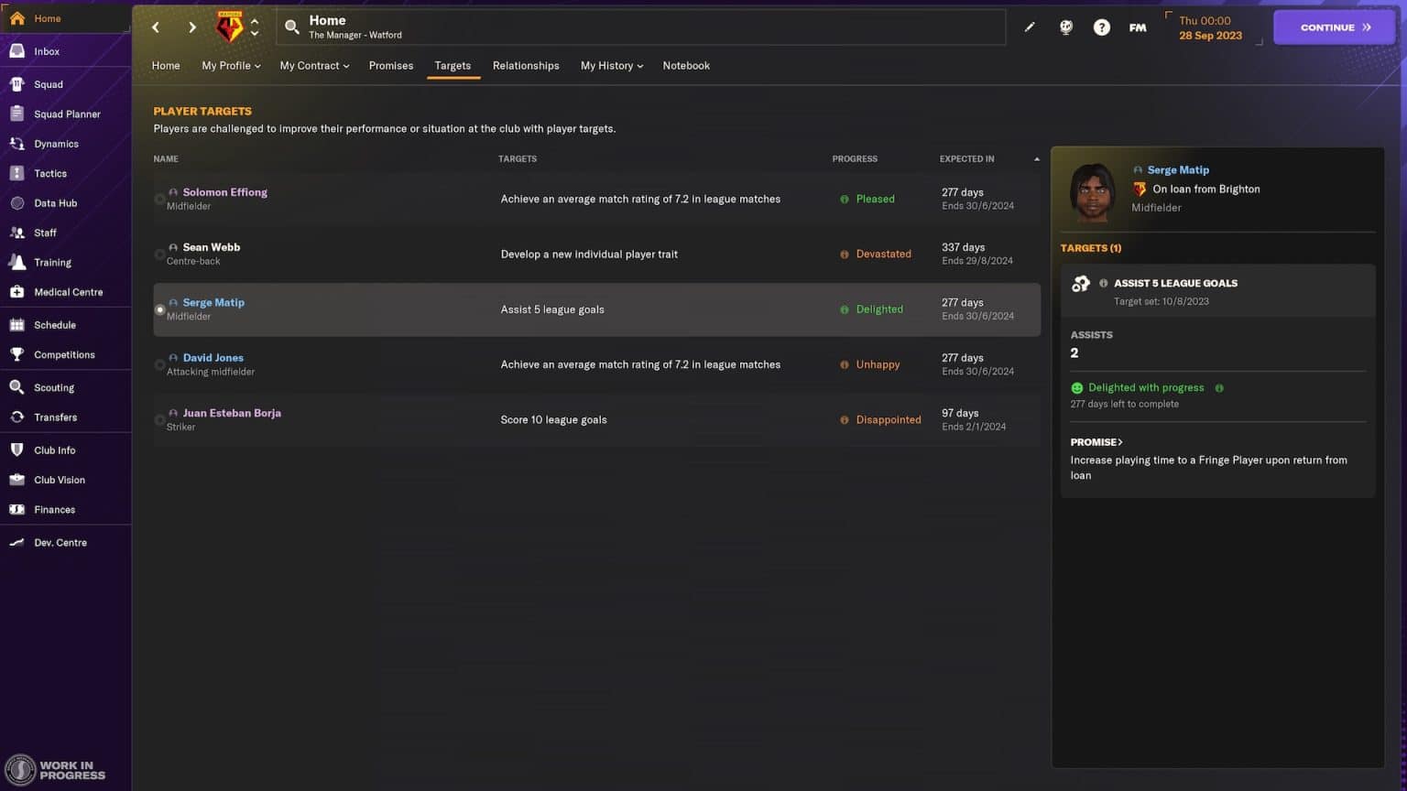Open the Data Hub
The width and height of the screenshot is (1407, 791).
[x=57, y=202]
